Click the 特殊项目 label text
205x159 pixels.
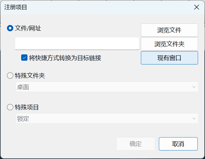pyautogui.click(x=27, y=107)
